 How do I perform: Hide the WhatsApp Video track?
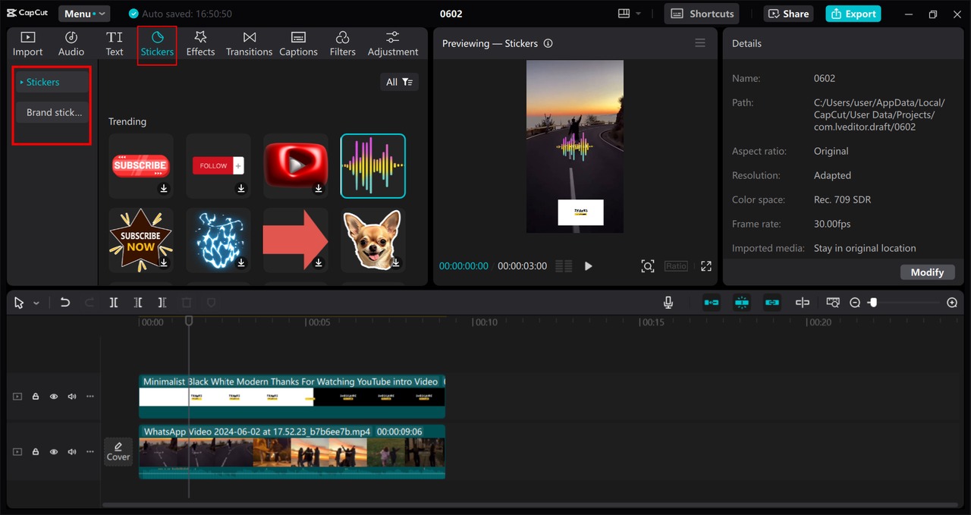(54, 451)
